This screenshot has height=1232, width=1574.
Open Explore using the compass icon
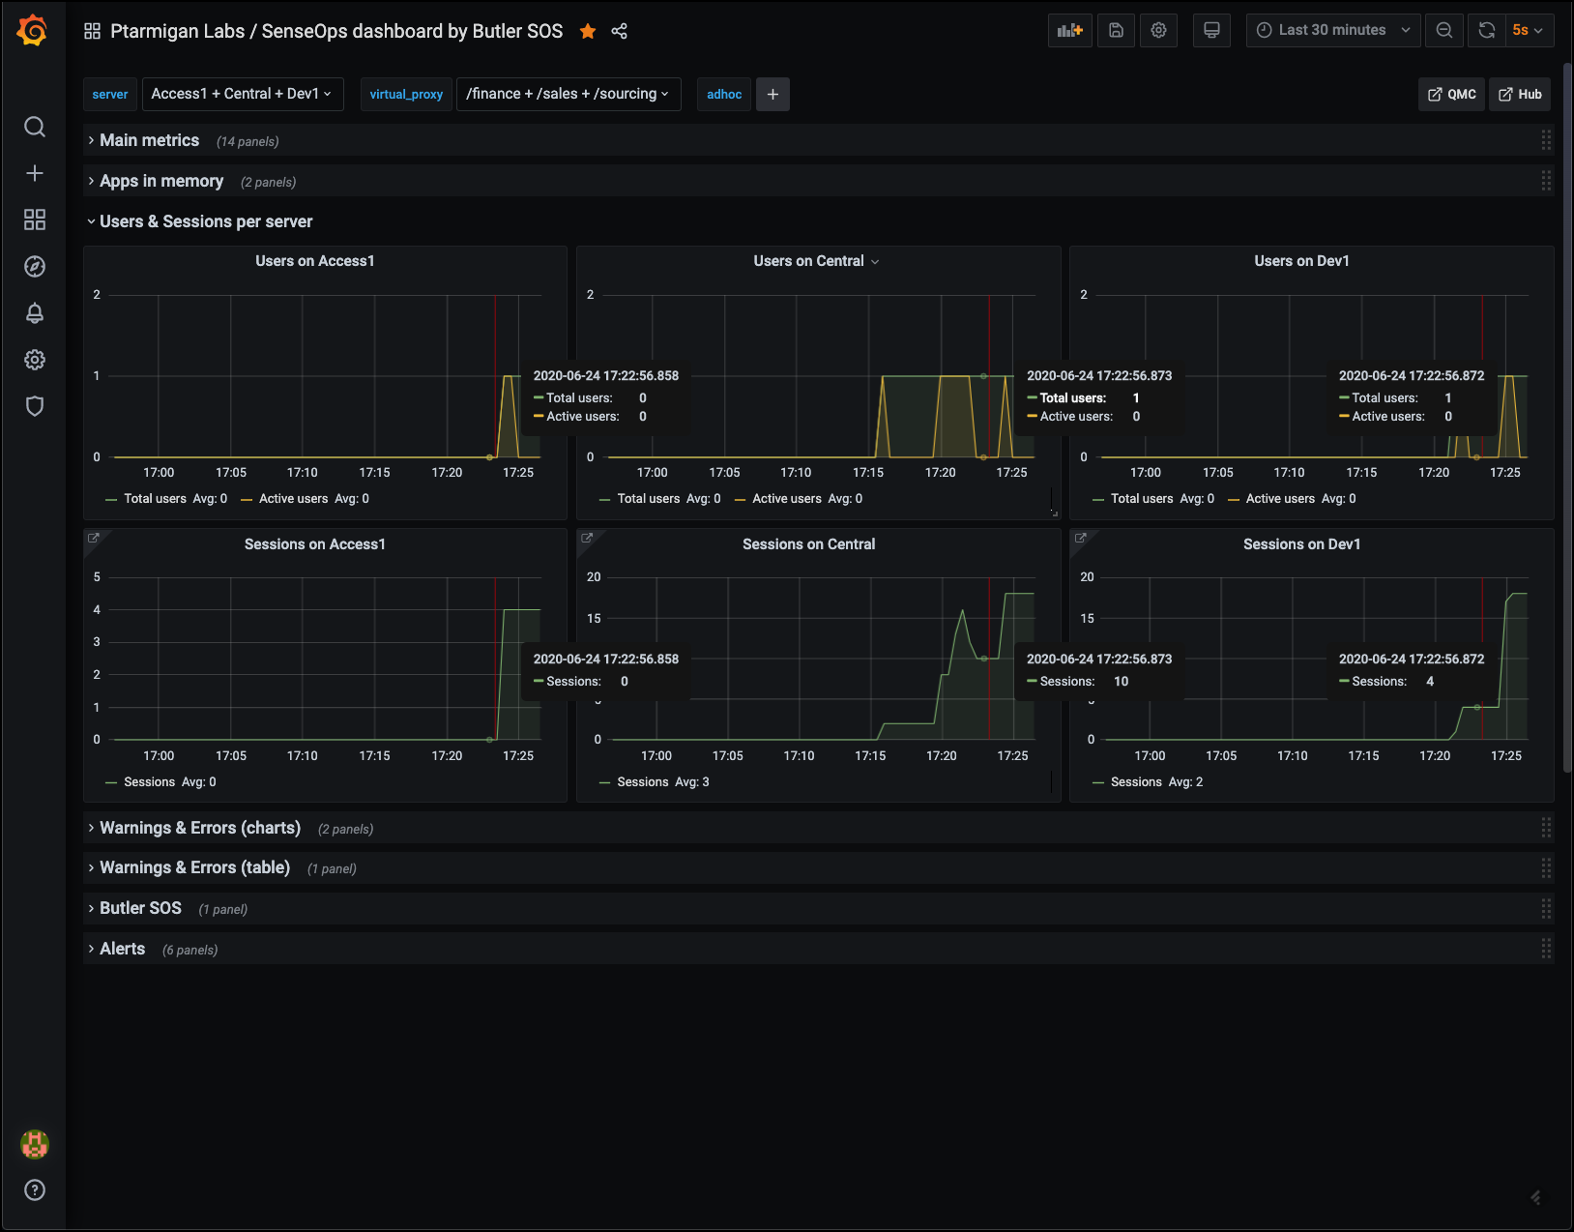[x=35, y=266]
